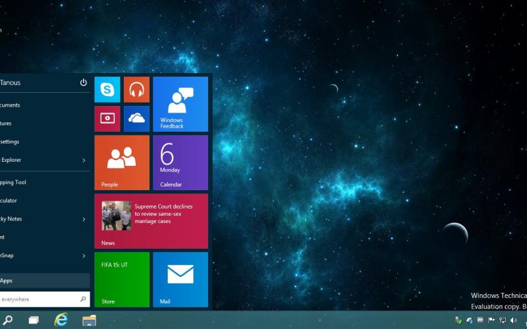Open the News tile headline thumbnail
527x329 pixels.
[116, 216]
